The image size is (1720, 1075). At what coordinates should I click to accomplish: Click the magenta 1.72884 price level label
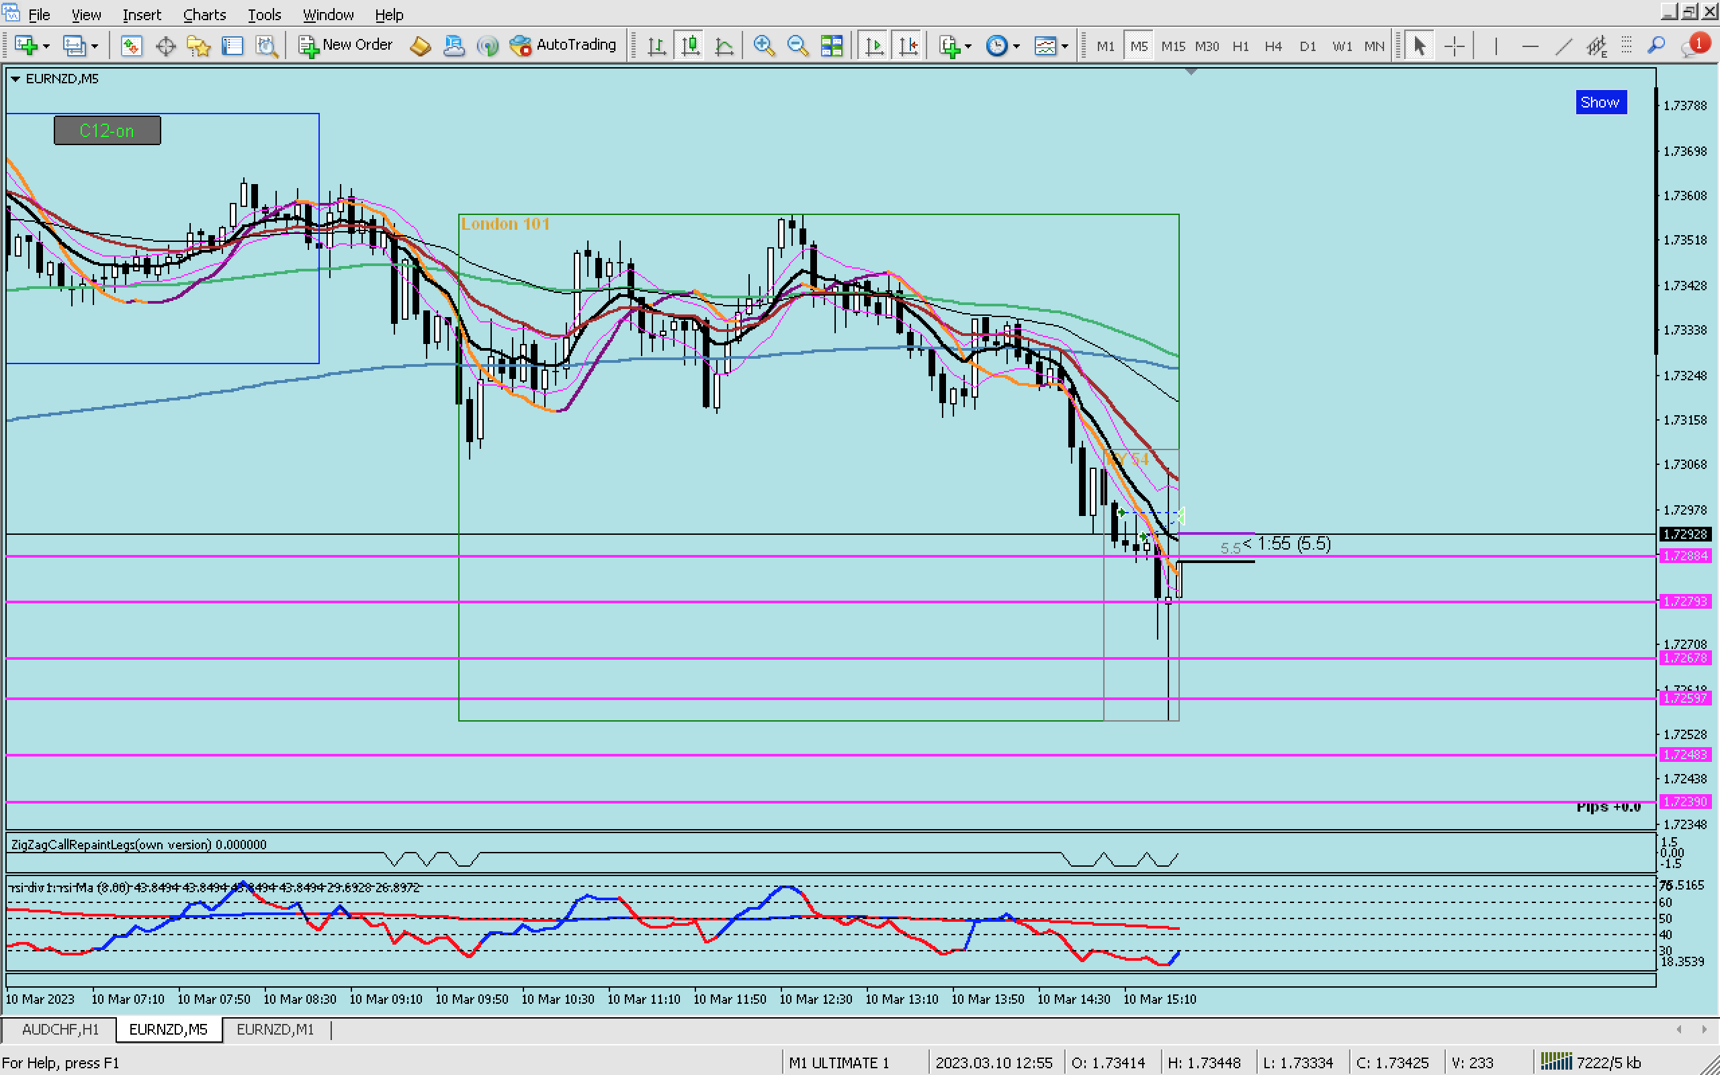pyautogui.click(x=1685, y=556)
